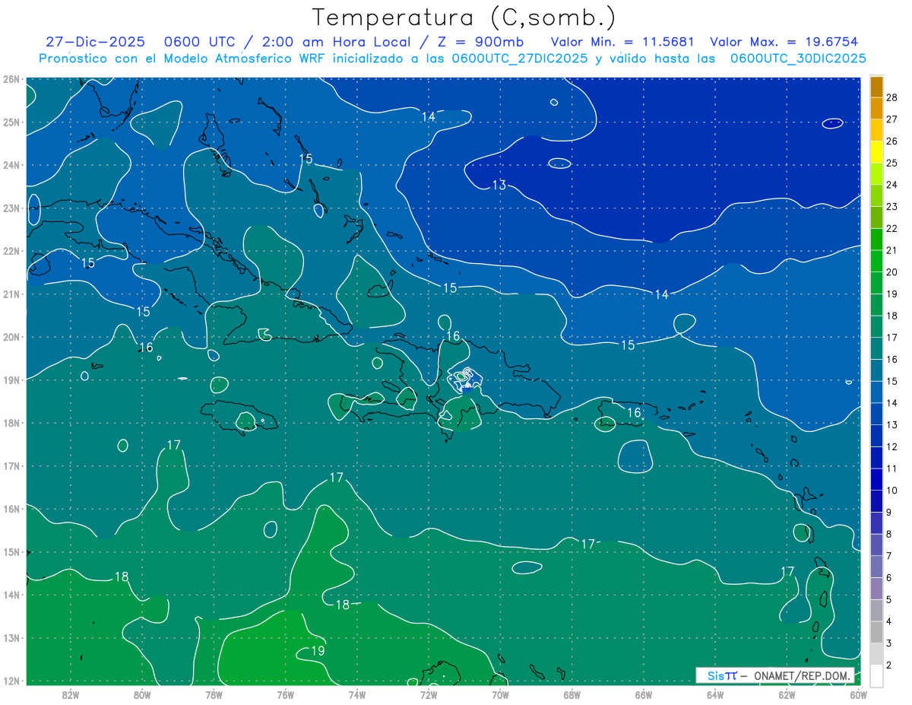
Task: Click the color scale label '11'
Action: (x=892, y=468)
